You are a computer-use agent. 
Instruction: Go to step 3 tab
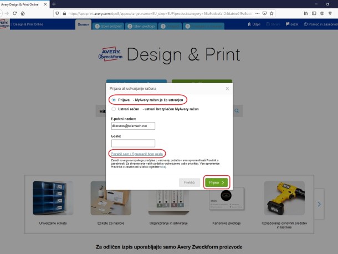click(170, 26)
